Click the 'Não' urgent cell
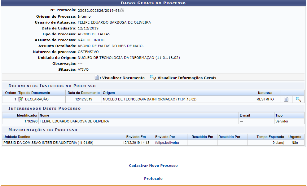Viewport: 307px width, 186px height. (x=295, y=143)
